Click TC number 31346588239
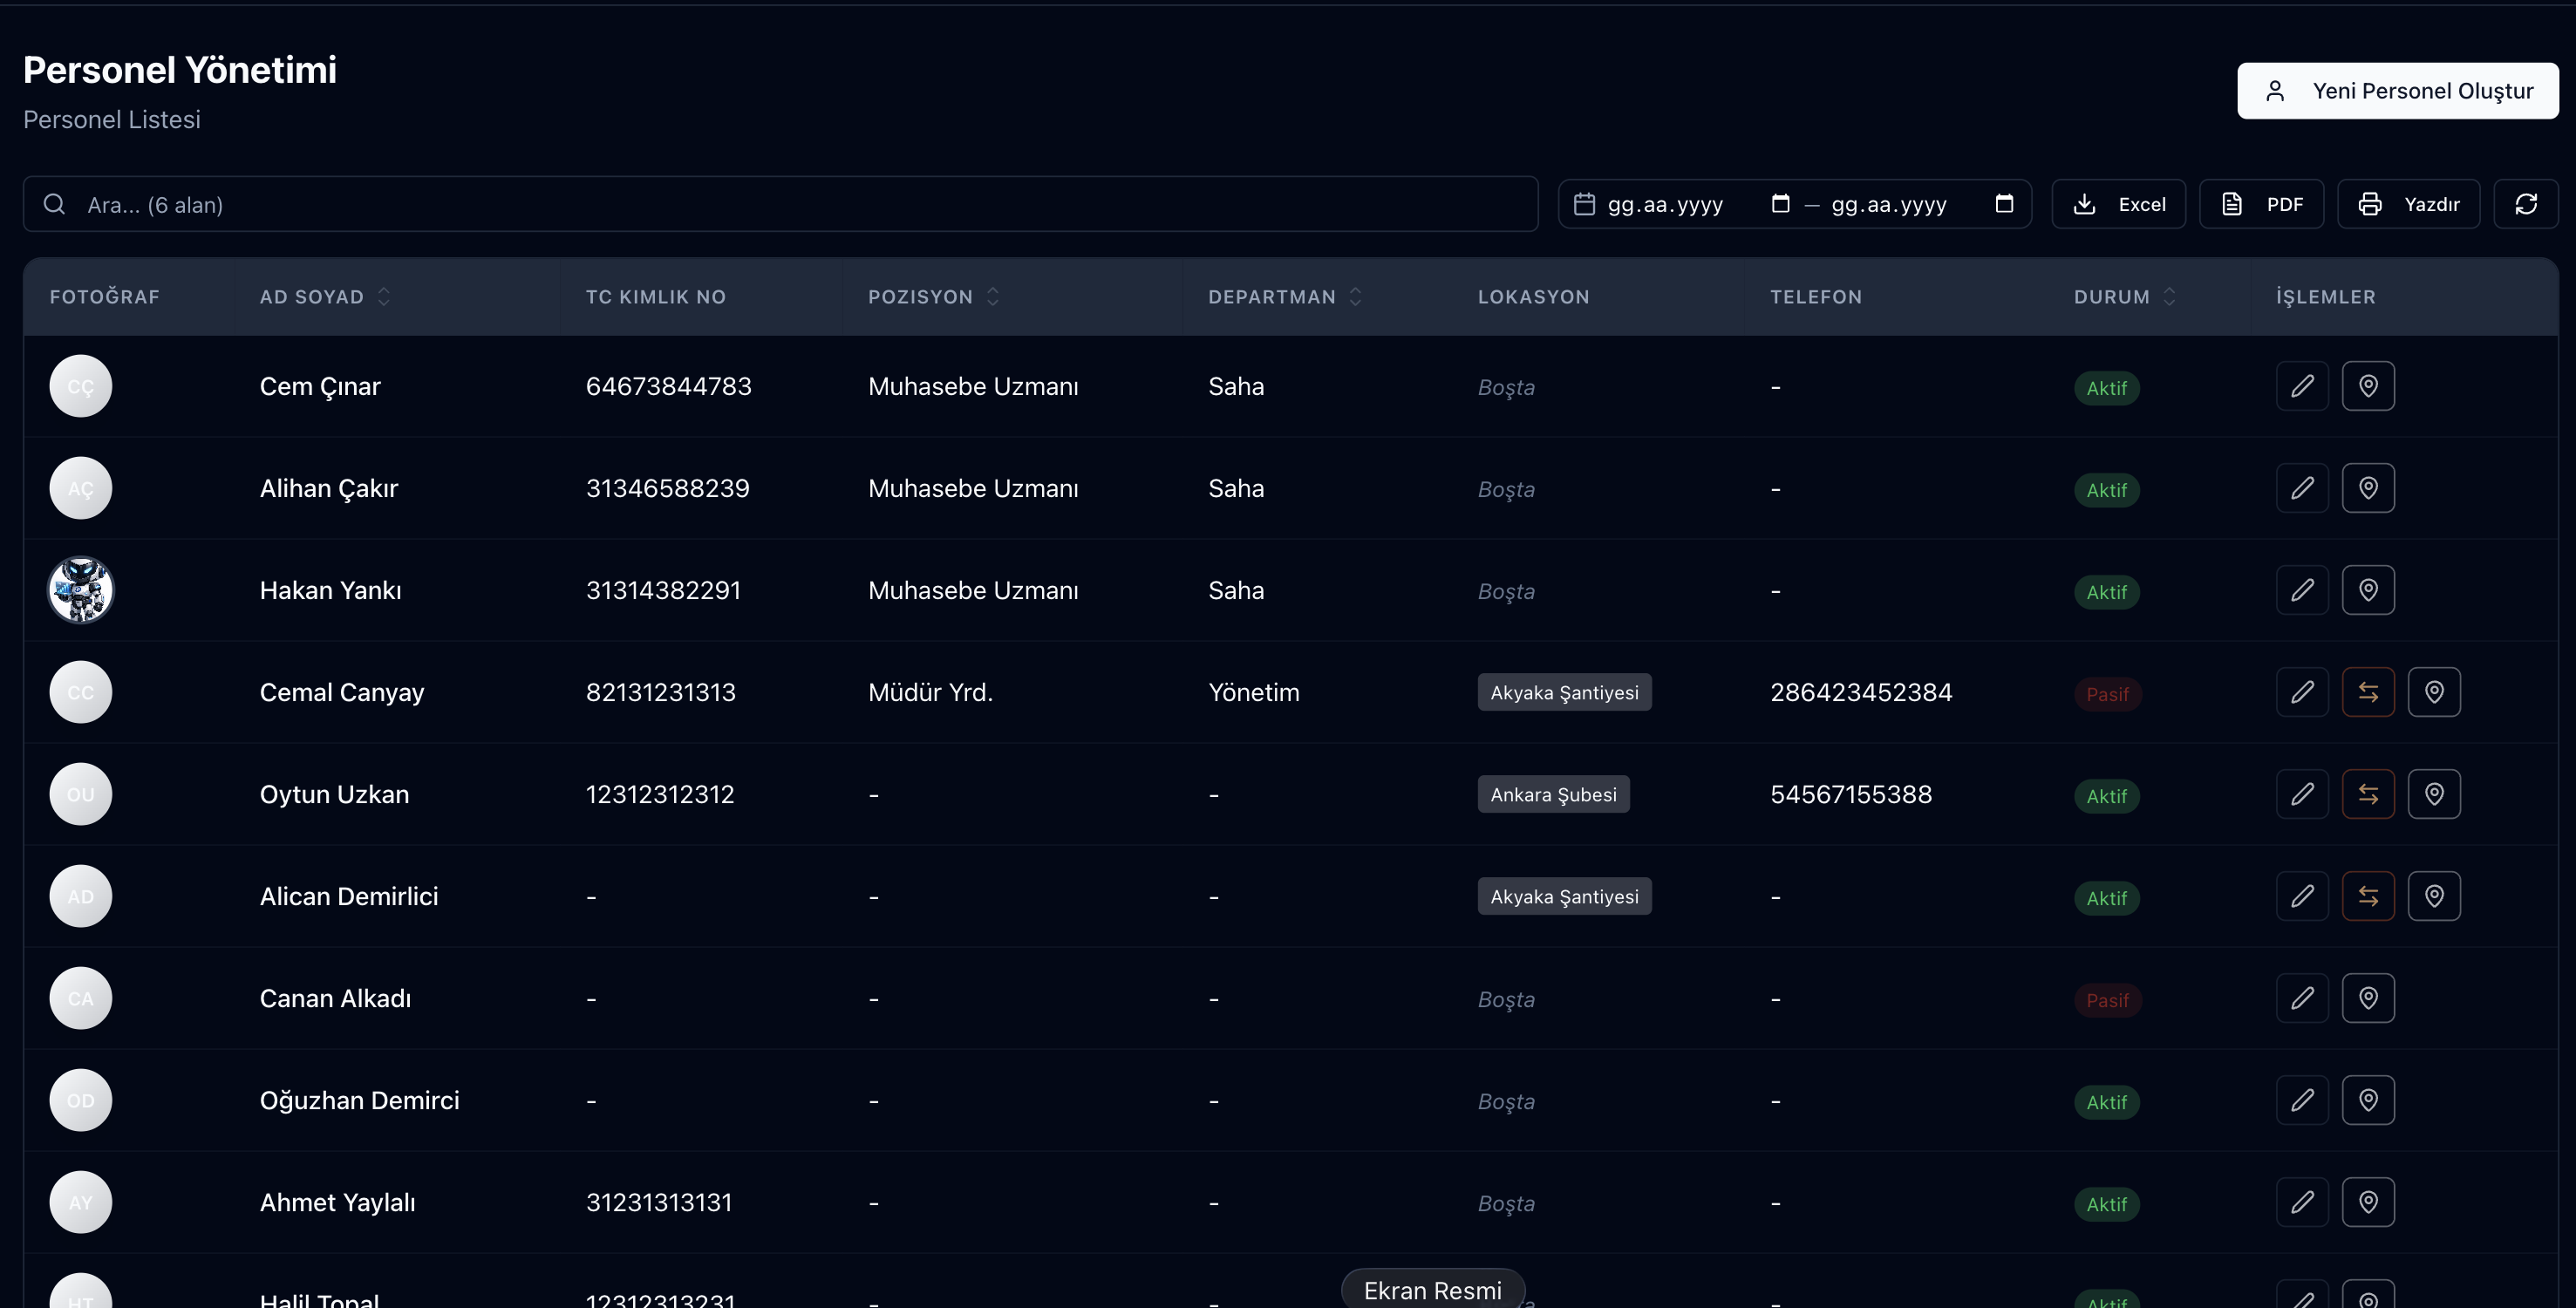The width and height of the screenshot is (2576, 1308). [x=667, y=488]
